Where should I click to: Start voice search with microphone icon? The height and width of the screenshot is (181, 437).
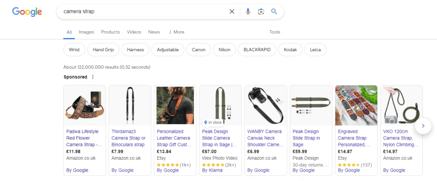(x=248, y=12)
